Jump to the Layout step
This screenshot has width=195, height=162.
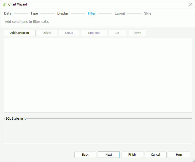coord(120,13)
